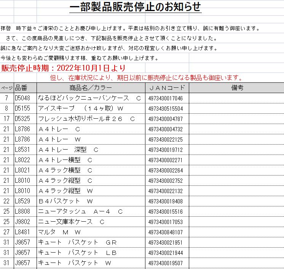Click product name Ａ４トレー横型 Ｃ
Image resolution: width=284 pixels, height=269 pixels.
click(65, 160)
